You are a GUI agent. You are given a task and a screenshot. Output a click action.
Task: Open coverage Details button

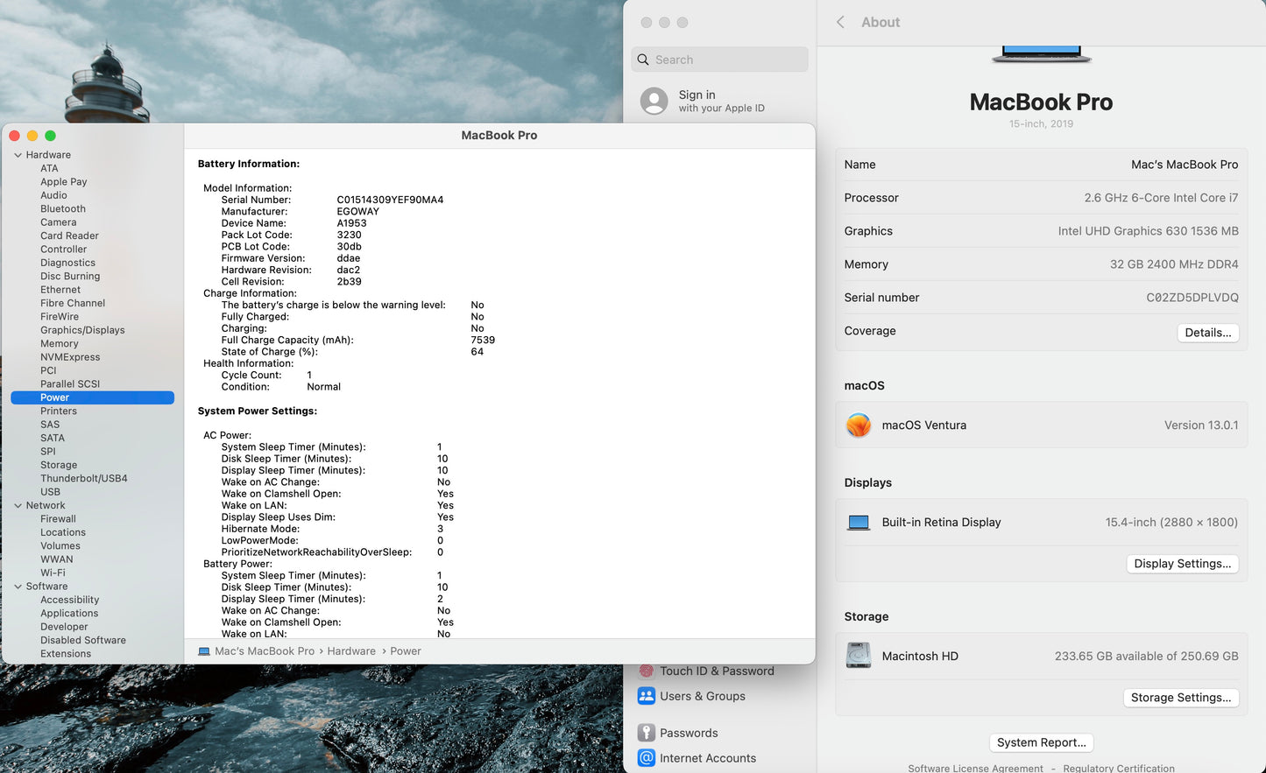(x=1207, y=333)
